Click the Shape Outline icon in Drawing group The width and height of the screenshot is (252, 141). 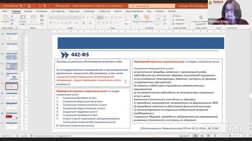(x=165, y=20)
